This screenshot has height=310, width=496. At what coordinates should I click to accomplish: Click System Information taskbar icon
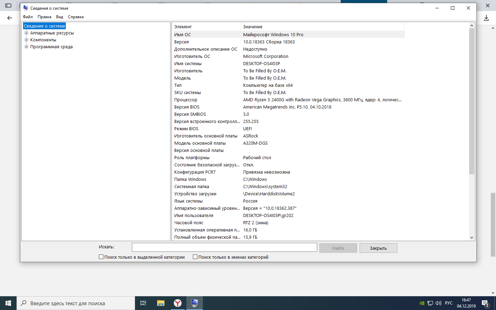194,303
